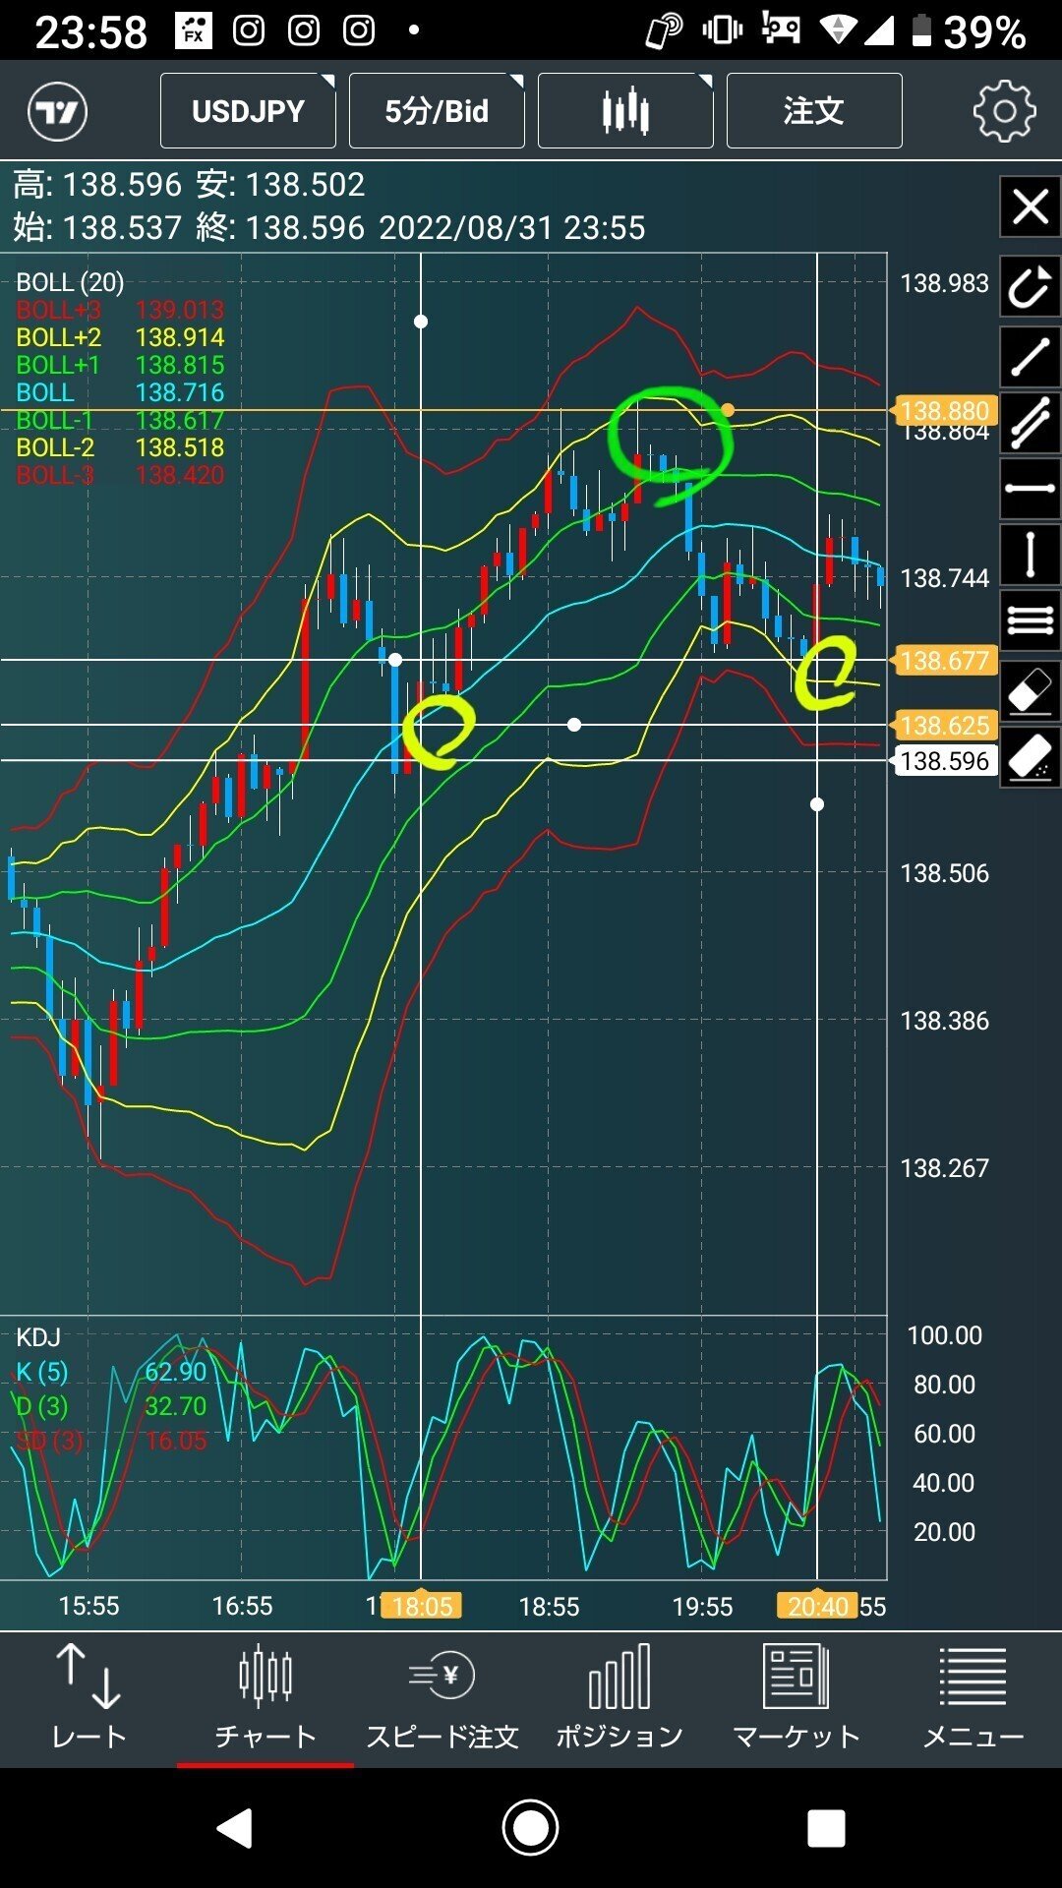Select the trend line drawing tool
Screen dimensions: 1062x1888
tap(1030, 356)
